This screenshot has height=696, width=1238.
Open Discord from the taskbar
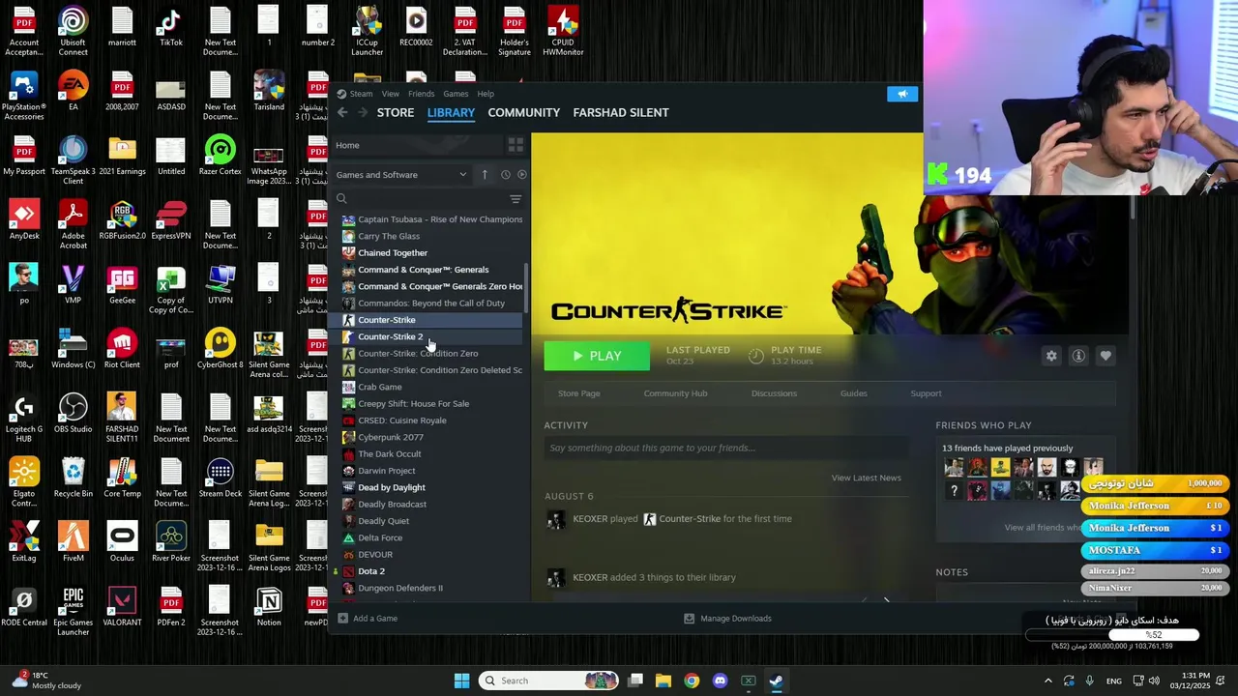tap(720, 681)
